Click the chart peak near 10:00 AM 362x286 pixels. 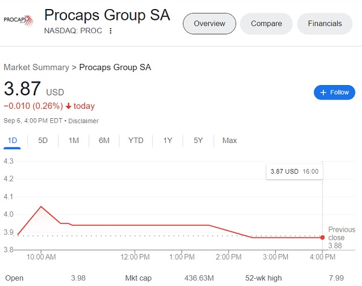pos(41,206)
